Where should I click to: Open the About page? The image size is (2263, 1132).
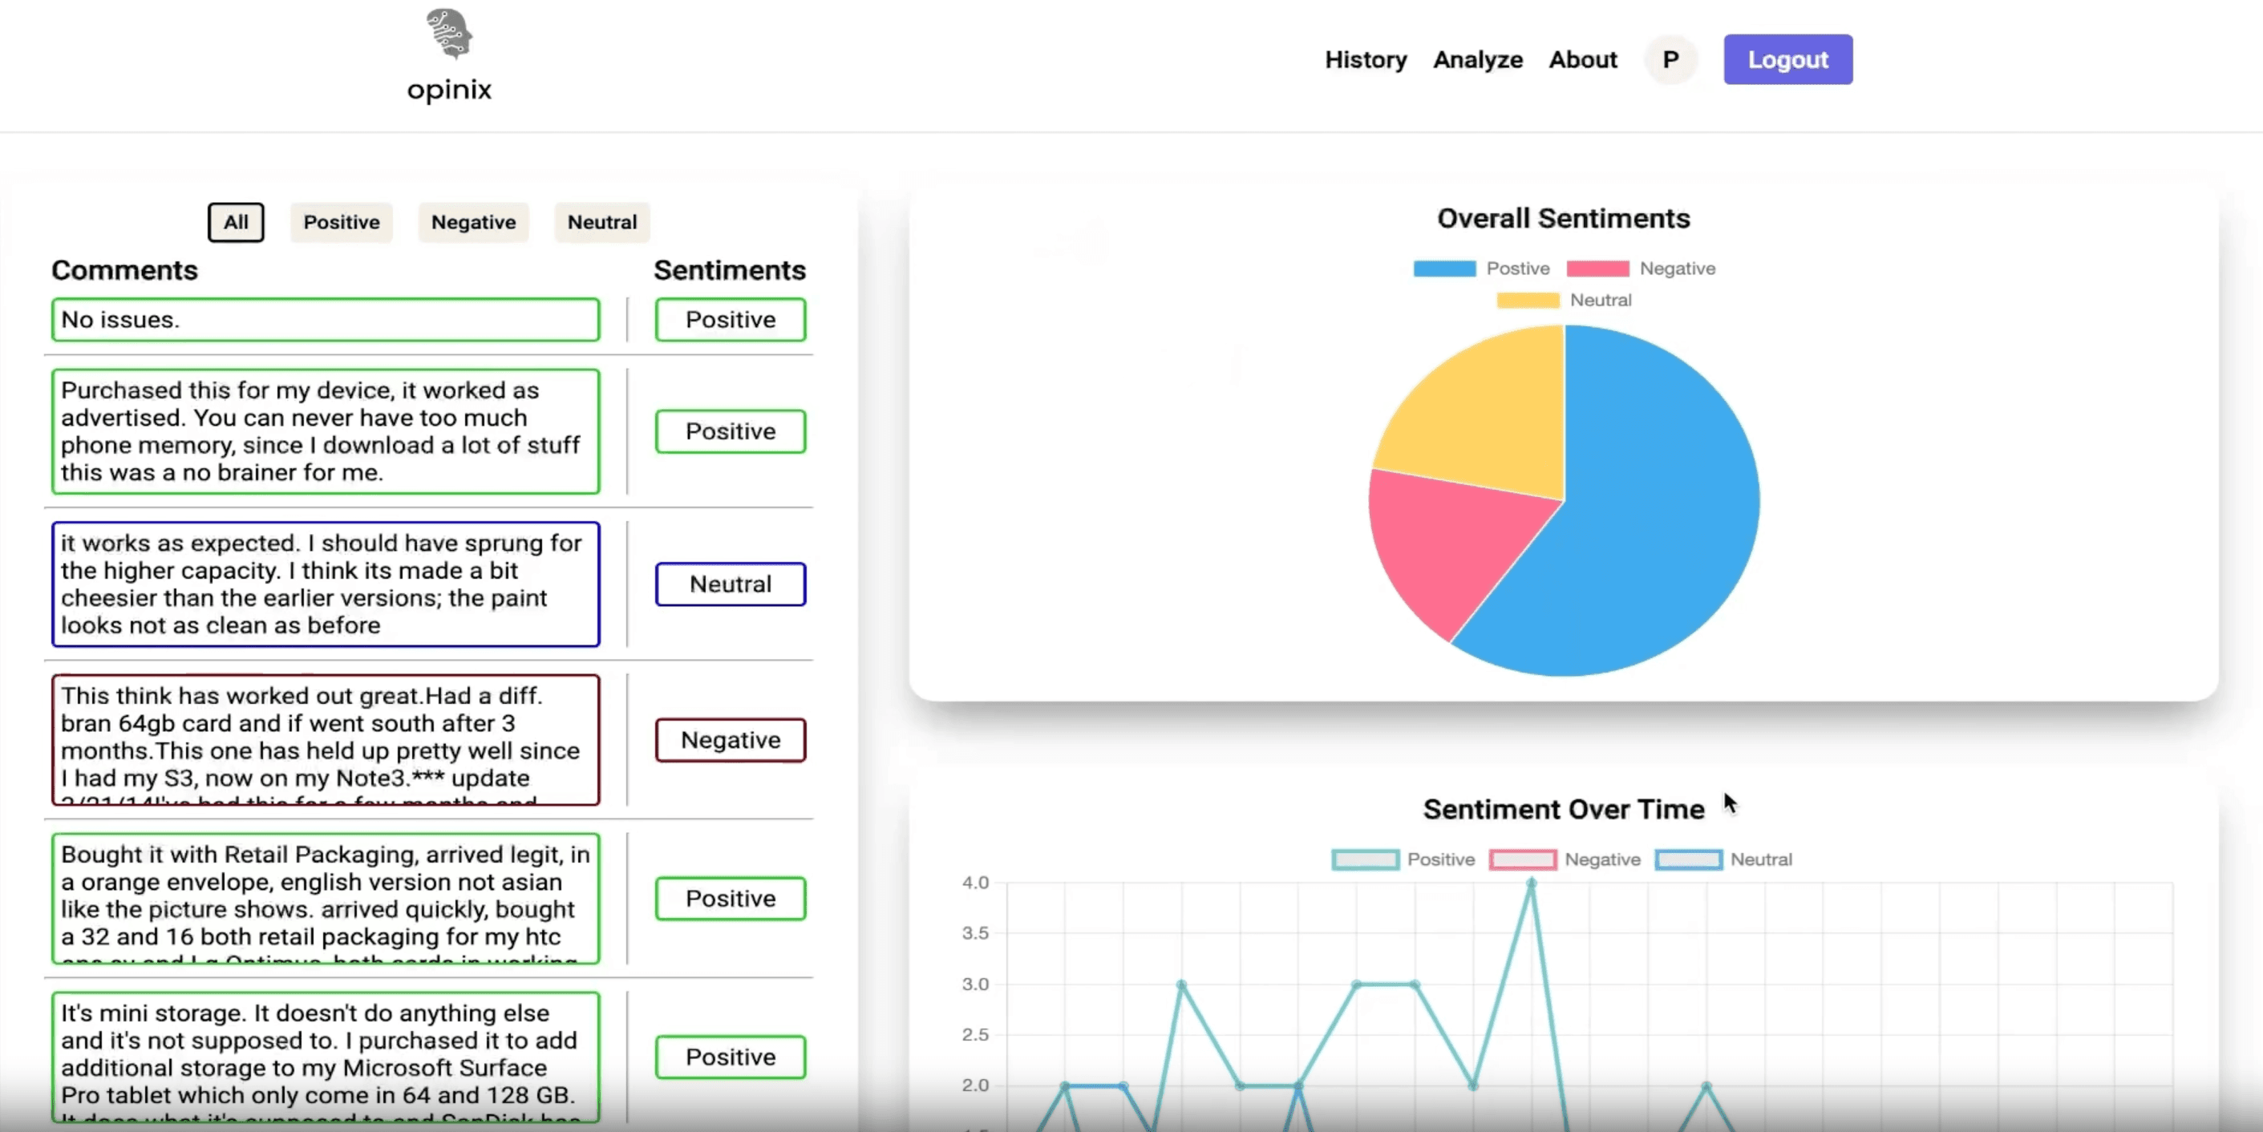pyautogui.click(x=1583, y=59)
